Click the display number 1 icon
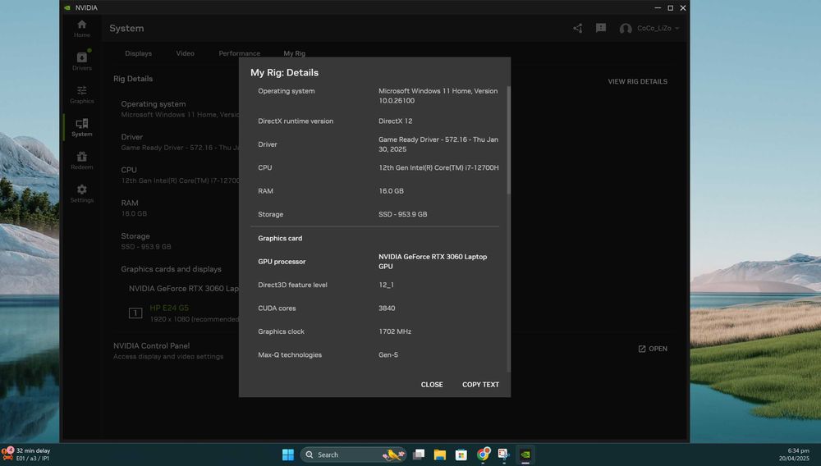This screenshot has height=466, width=821. (135, 313)
